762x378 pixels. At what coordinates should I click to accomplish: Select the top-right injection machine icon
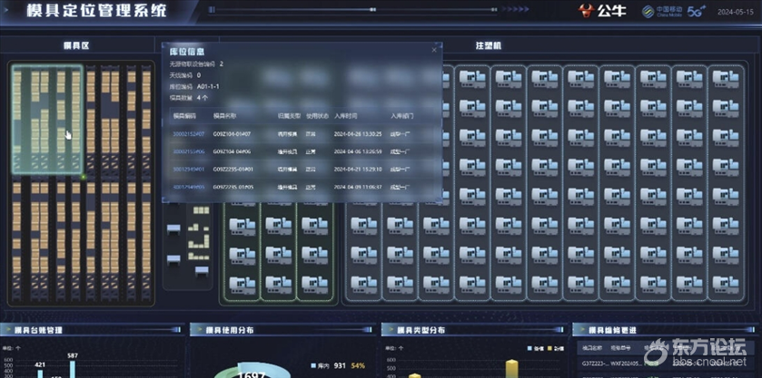[x=736, y=79]
